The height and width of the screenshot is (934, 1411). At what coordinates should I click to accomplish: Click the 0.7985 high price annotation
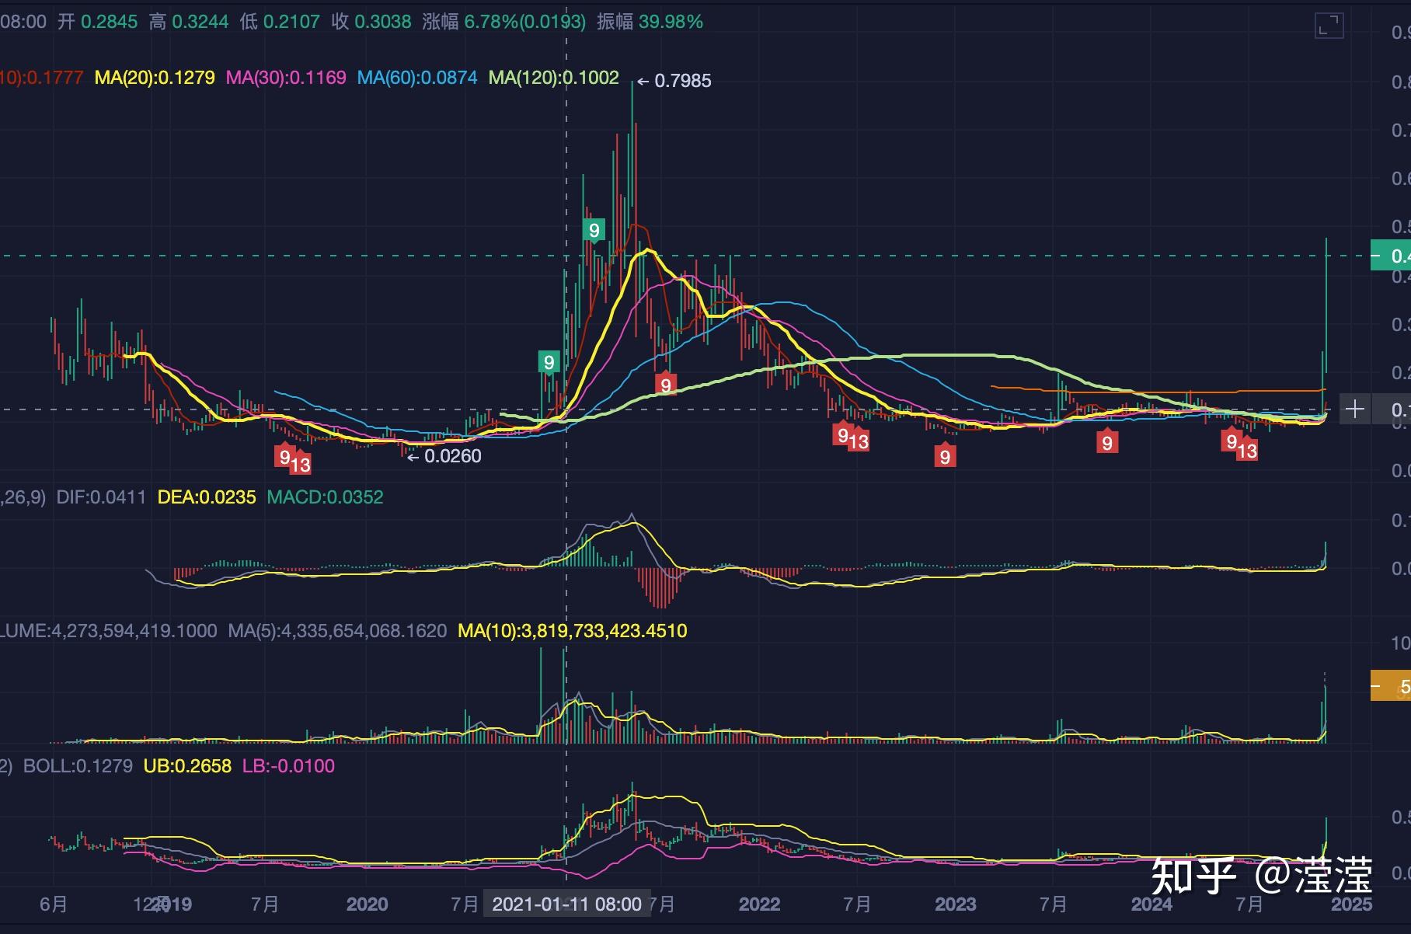click(674, 81)
